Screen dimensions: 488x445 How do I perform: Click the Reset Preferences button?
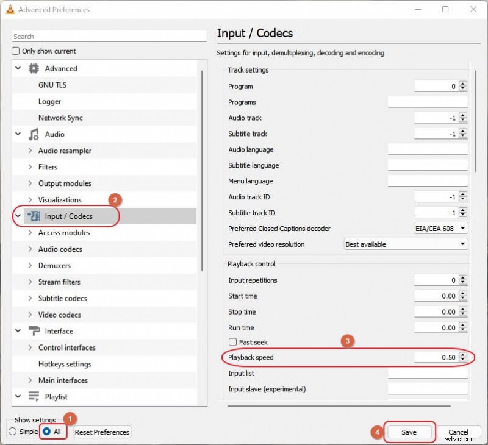(x=102, y=432)
